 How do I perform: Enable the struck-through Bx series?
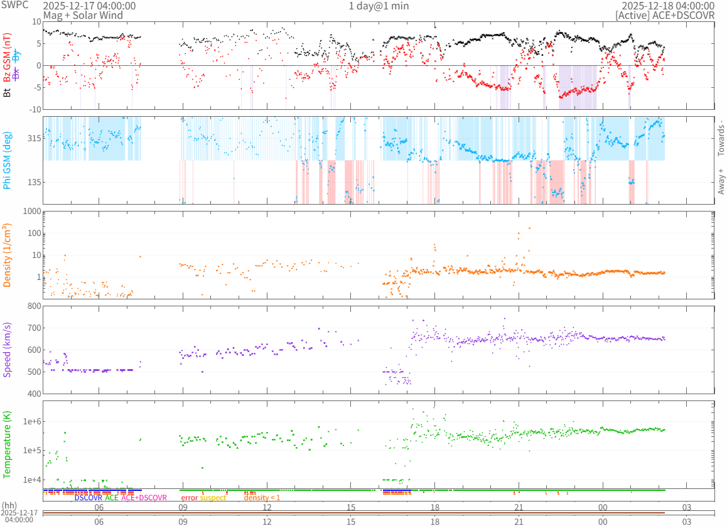(16, 75)
